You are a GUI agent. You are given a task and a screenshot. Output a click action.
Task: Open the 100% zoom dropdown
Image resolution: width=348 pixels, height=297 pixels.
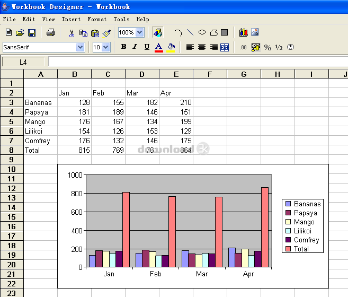pyautogui.click(x=140, y=32)
